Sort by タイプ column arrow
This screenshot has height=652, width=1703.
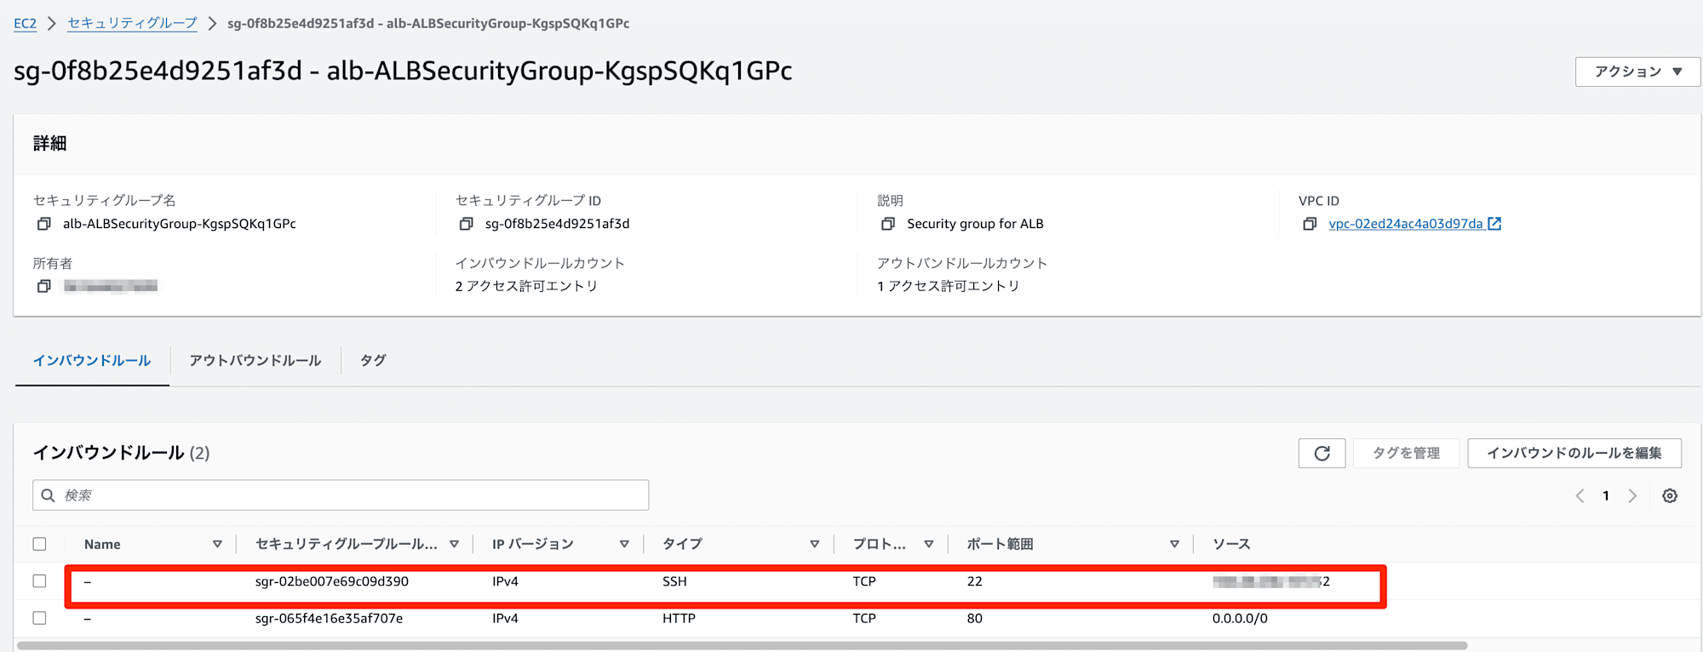(814, 544)
